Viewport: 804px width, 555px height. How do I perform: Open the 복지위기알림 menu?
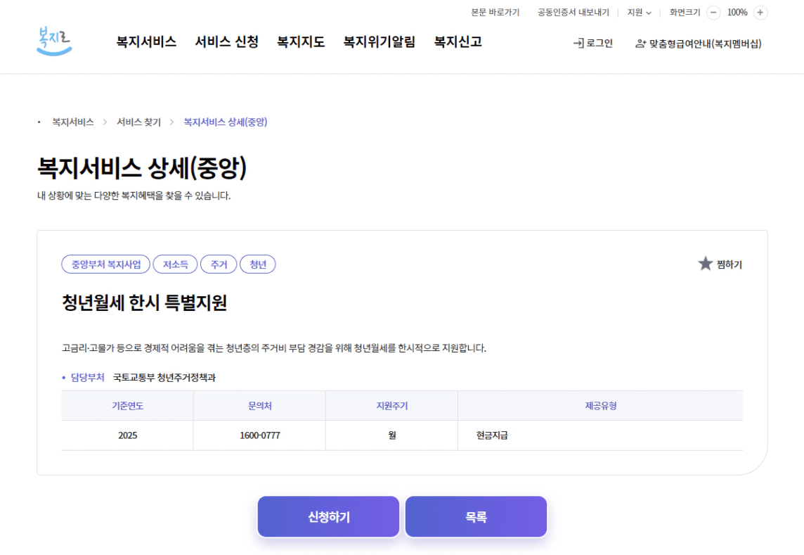coord(379,42)
